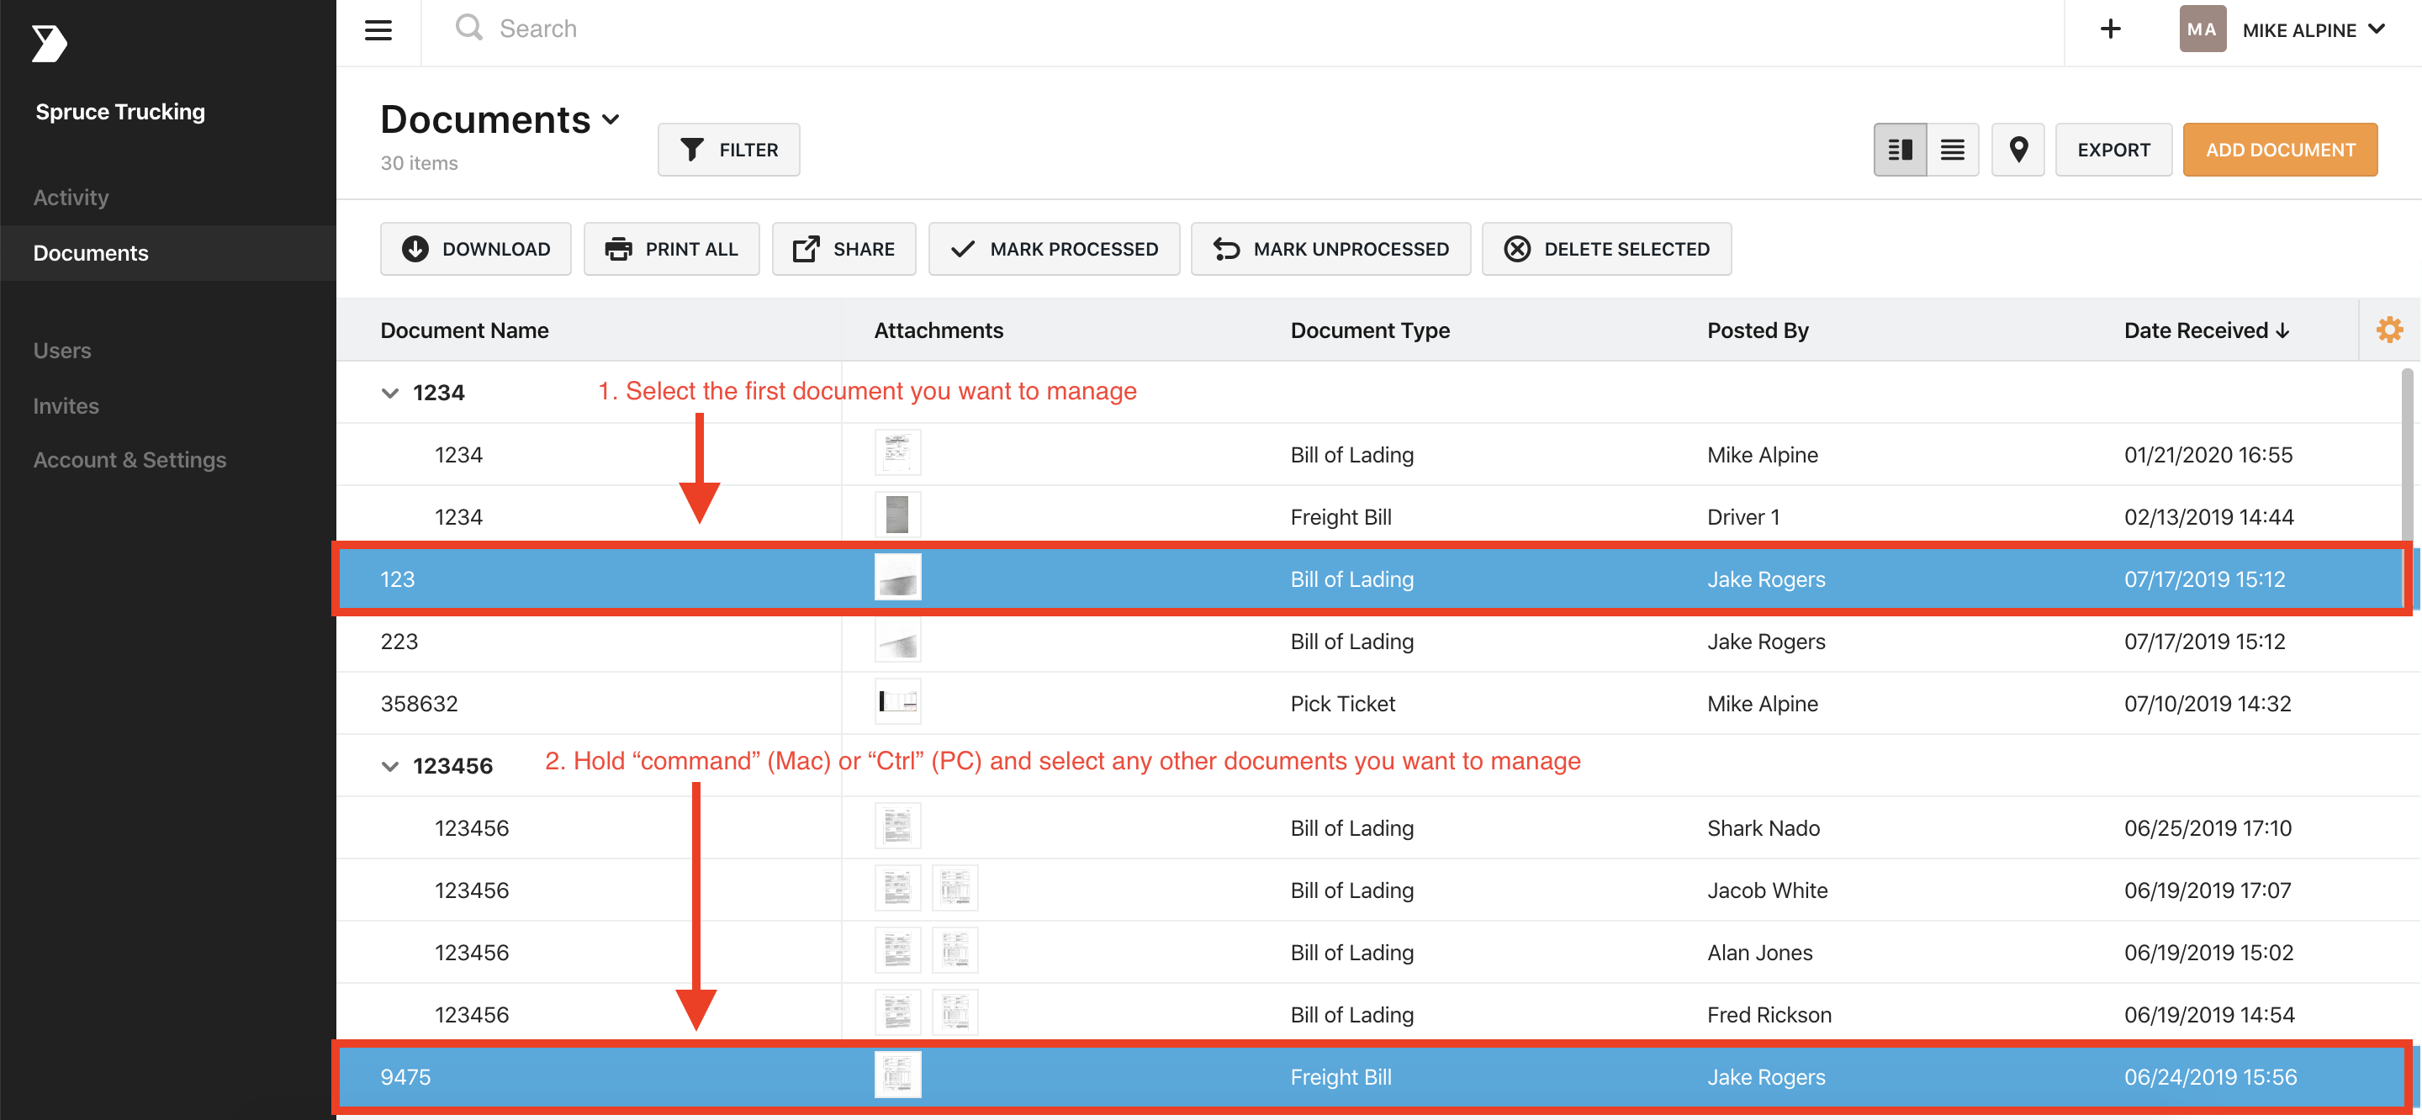2422x1120 pixels.
Task: Click Document Name column header
Action: pos(464,331)
